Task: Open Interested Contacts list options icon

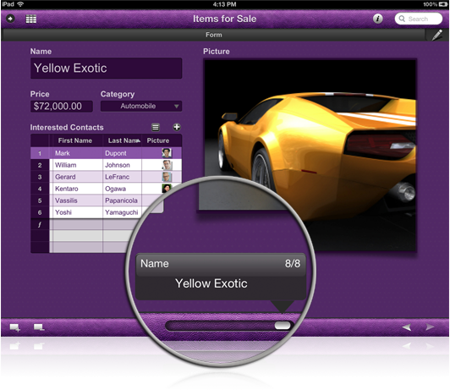Action: [156, 127]
